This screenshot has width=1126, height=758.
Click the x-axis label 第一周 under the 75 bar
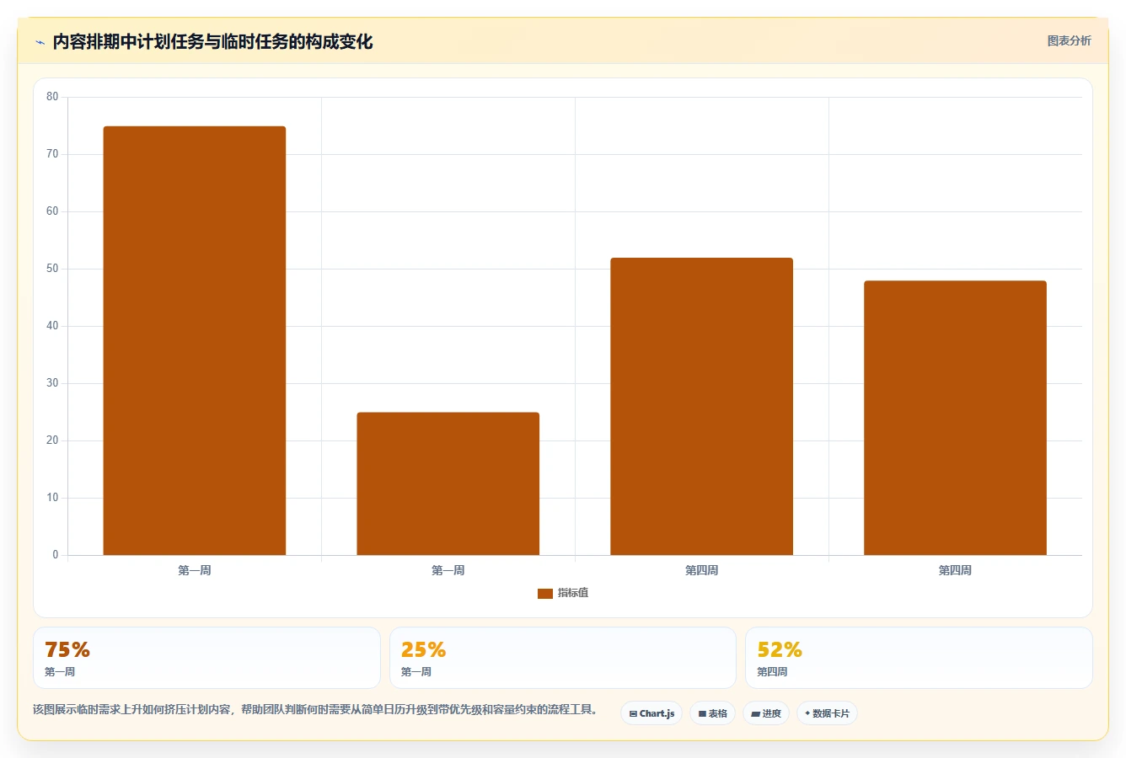pos(195,571)
